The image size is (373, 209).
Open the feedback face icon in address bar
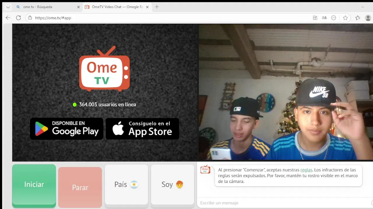click(334, 18)
